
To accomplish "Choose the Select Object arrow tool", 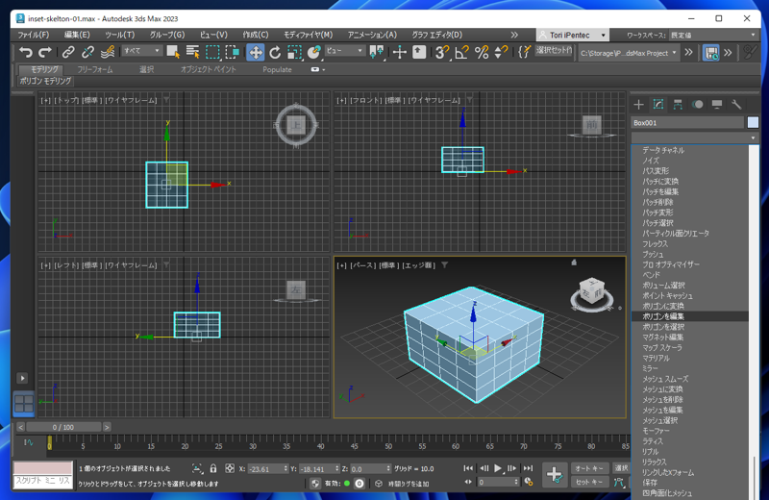I will pyautogui.click(x=173, y=52).
